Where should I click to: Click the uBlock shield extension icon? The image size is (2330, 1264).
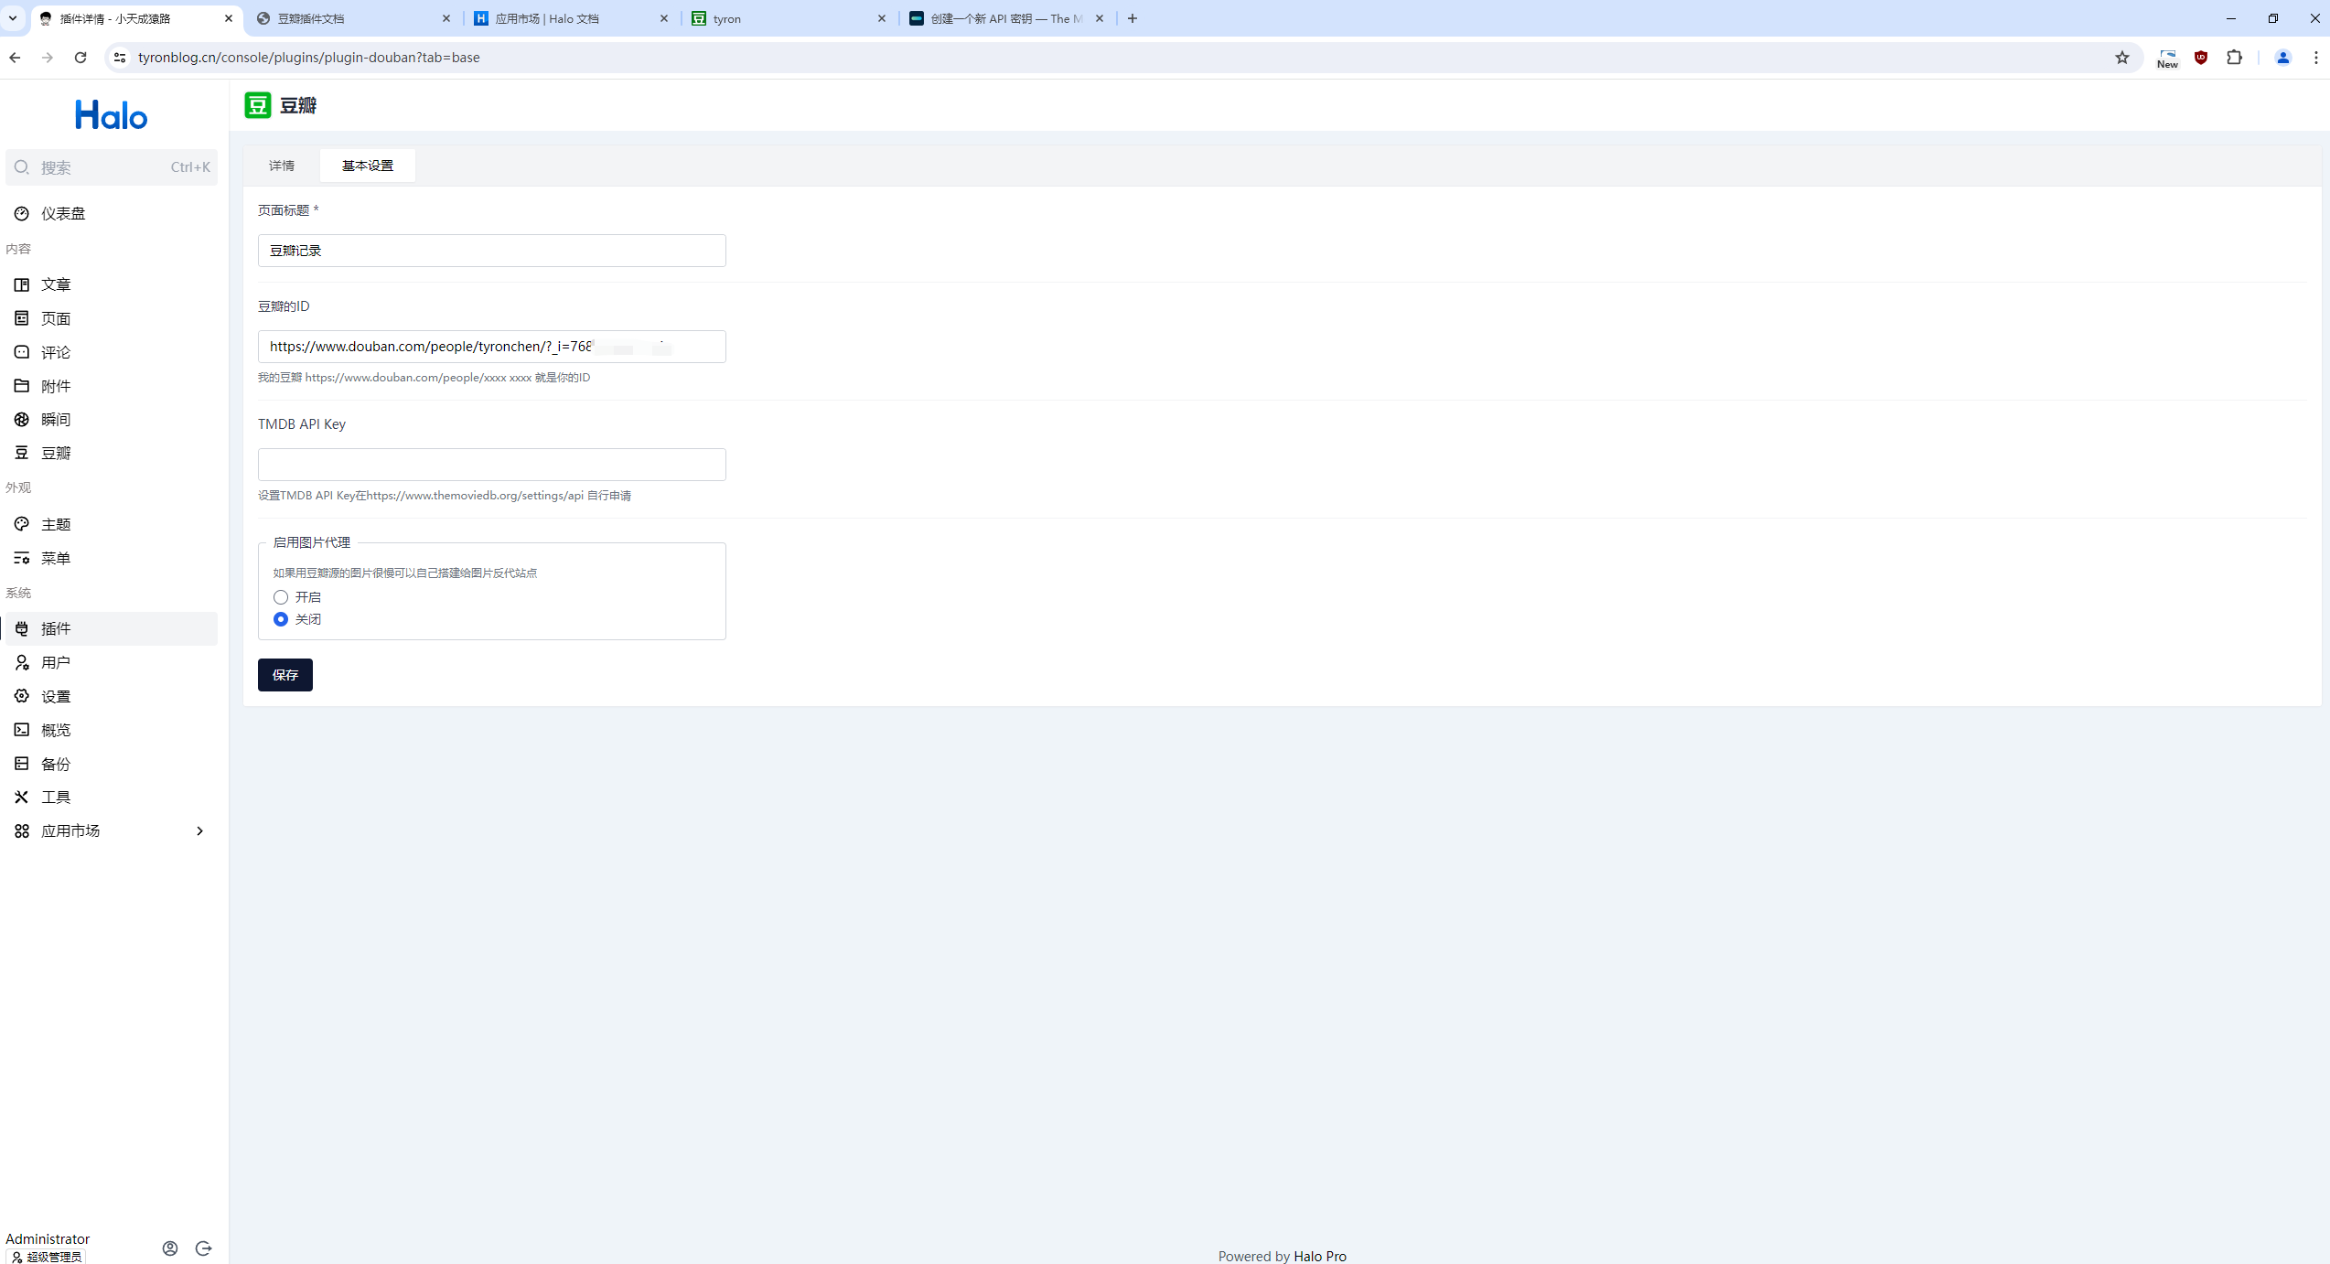pos(2201,58)
